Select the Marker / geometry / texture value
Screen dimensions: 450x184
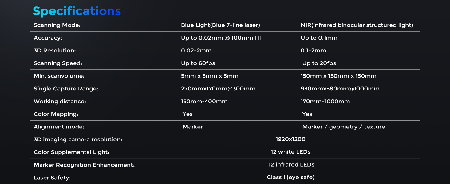click(x=343, y=127)
